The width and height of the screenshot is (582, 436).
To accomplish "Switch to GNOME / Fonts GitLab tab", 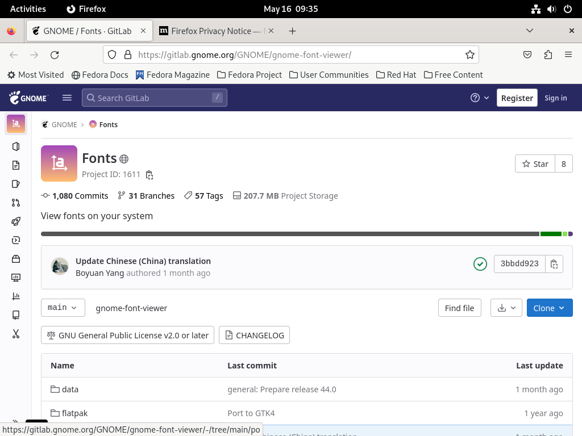I will coord(89,31).
